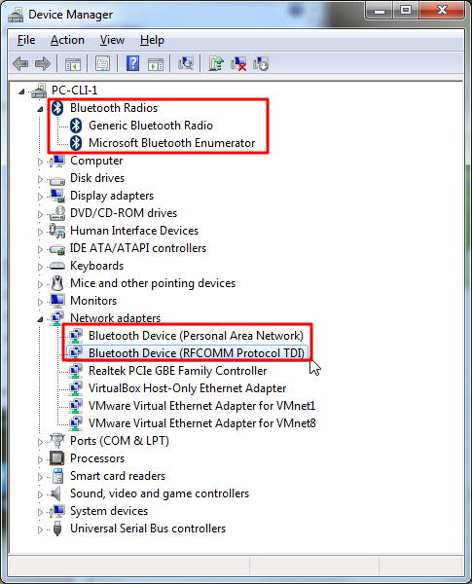
Task: Click the Microsoft Bluetooth Enumerator icon
Action: [x=76, y=143]
